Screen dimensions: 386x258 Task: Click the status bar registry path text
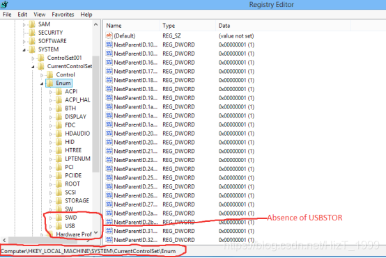(88, 251)
